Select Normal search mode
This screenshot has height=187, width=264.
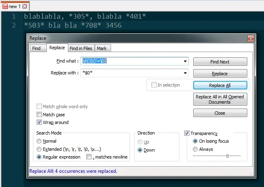coord(39,141)
